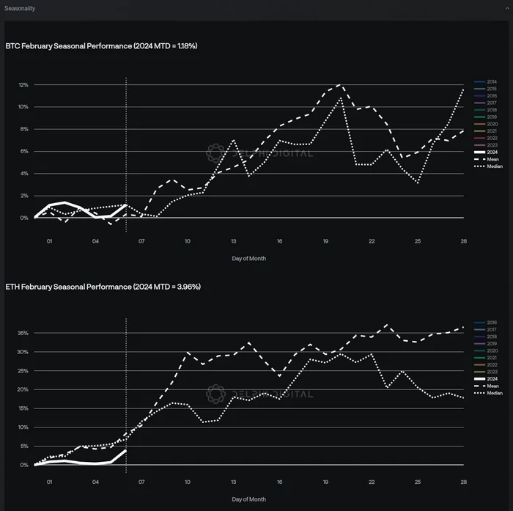The image size is (513, 511).
Task: Toggle Mean line in BTC chart legend
Action: (487, 159)
